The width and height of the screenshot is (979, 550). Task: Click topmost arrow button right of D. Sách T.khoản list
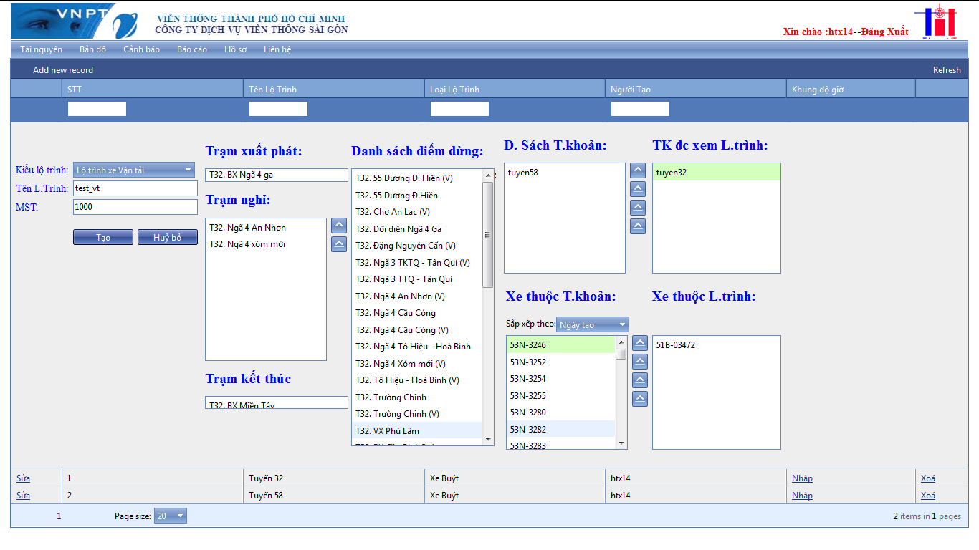pyautogui.click(x=638, y=170)
